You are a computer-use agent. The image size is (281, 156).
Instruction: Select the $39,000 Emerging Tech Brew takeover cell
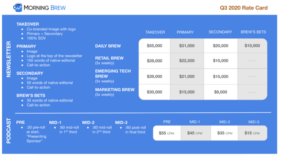[x=154, y=76]
